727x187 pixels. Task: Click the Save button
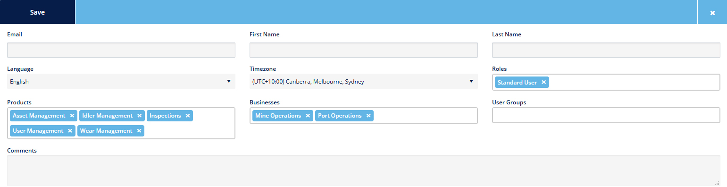(37, 12)
